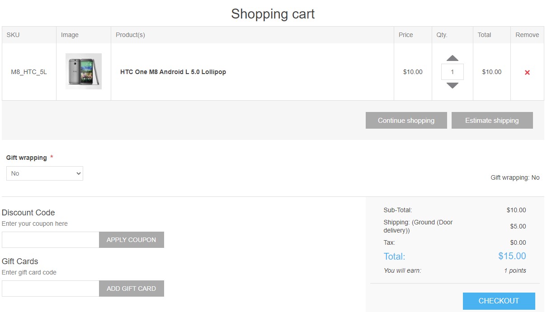This screenshot has height=312, width=547.
Task: Click the $15.00 order total amount
Action: pos(512,256)
